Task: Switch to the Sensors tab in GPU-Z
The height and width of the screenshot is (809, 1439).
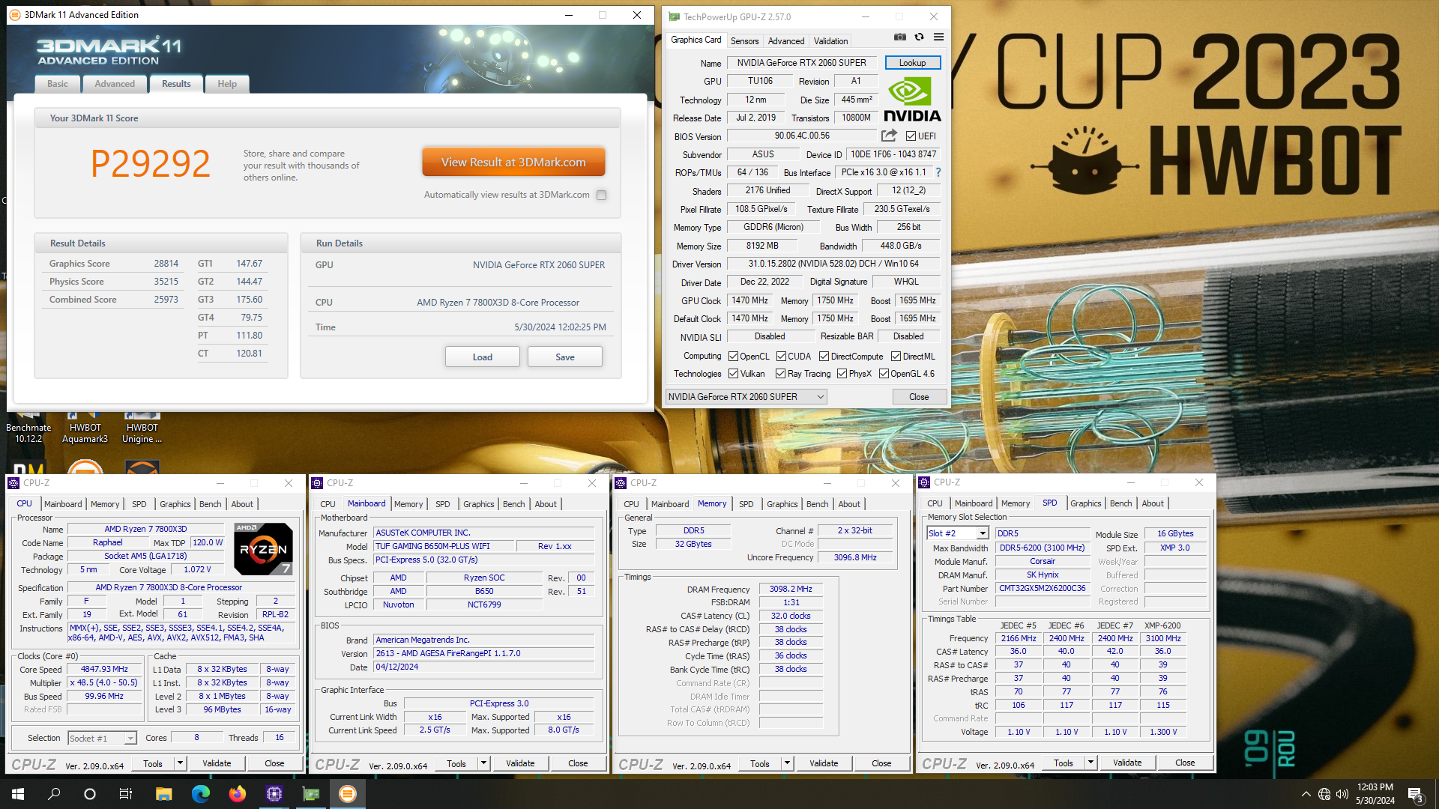Action: coord(744,41)
